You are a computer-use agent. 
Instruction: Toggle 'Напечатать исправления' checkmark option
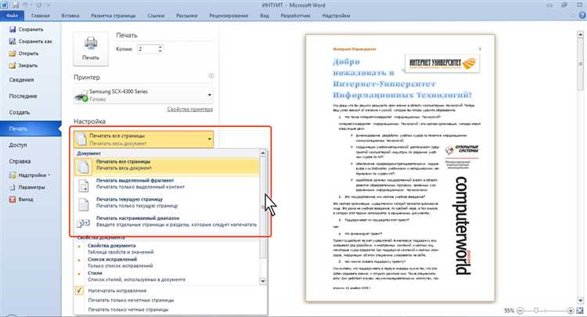pos(79,289)
